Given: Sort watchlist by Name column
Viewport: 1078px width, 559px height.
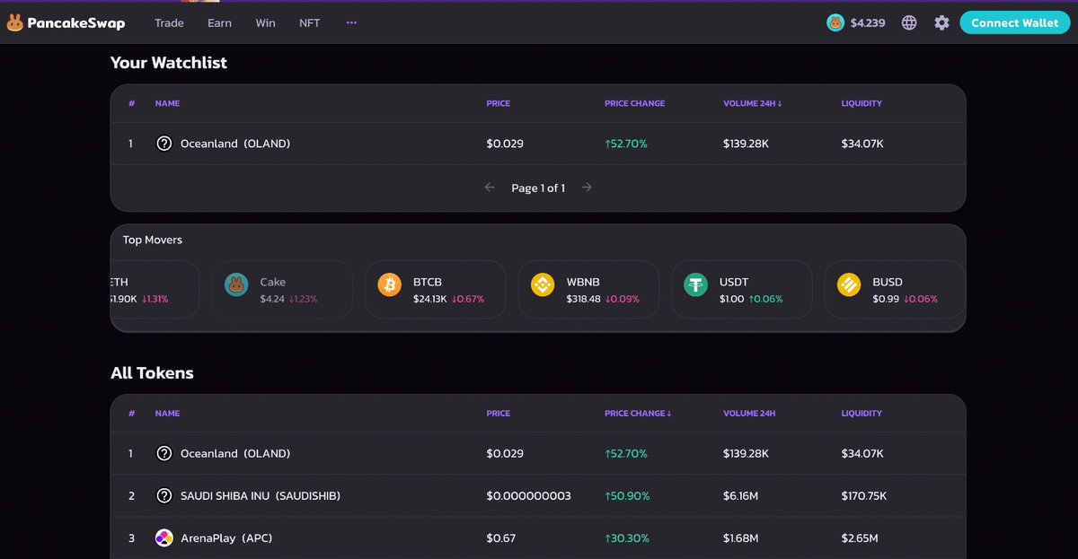Looking at the screenshot, I should coord(167,103).
